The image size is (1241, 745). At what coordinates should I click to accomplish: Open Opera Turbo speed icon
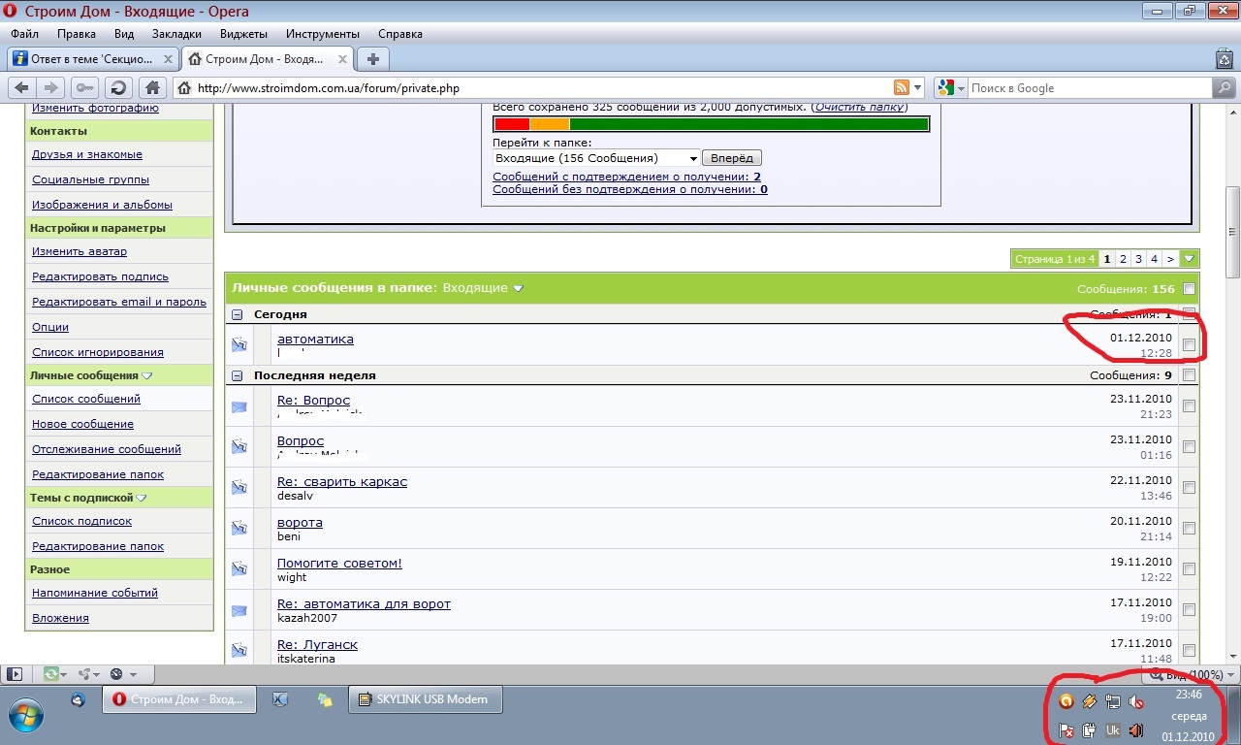(x=117, y=674)
